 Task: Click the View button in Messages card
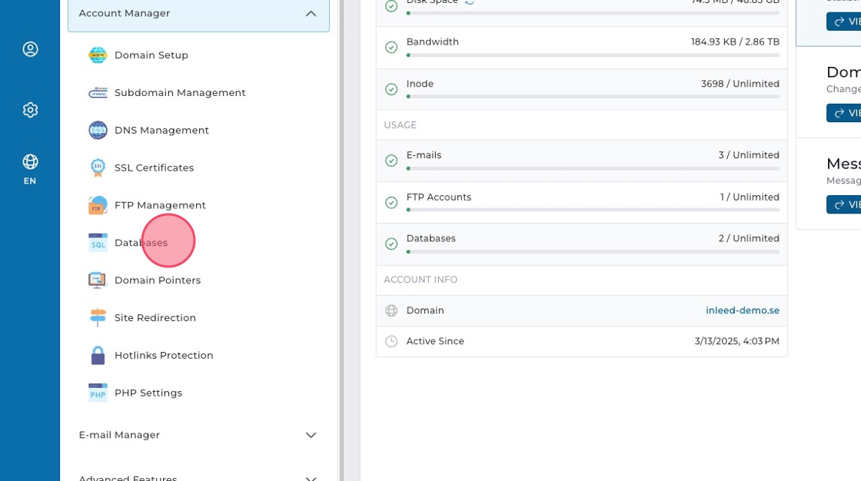coord(844,204)
